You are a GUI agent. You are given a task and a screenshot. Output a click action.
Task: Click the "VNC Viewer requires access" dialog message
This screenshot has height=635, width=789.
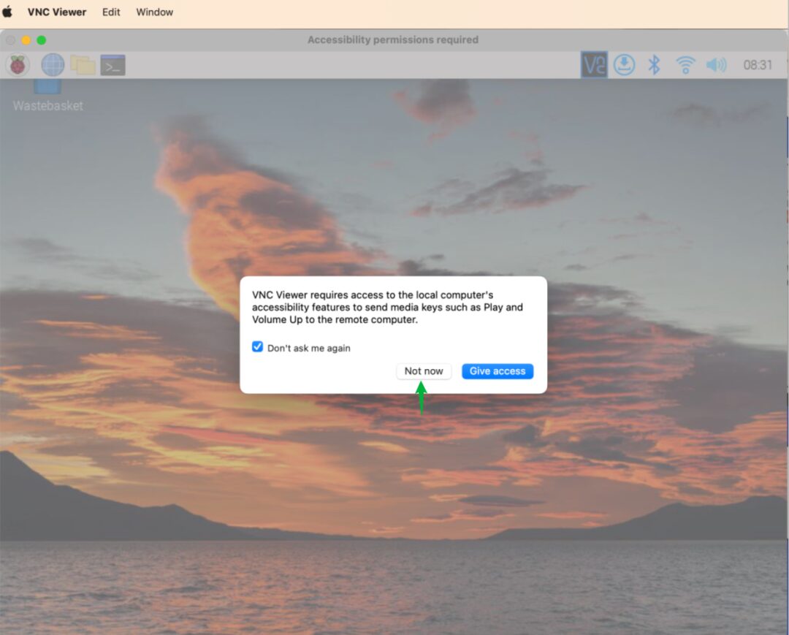pyautogui.click(x=387, y=307)
